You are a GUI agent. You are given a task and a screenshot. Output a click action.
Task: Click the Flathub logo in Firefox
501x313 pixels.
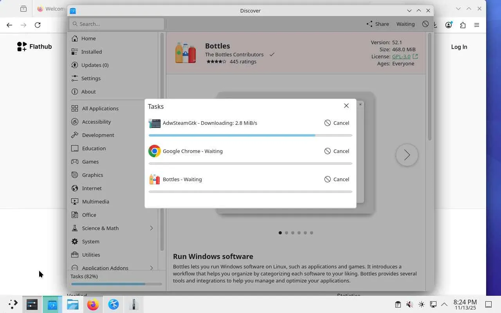(34, 47)
